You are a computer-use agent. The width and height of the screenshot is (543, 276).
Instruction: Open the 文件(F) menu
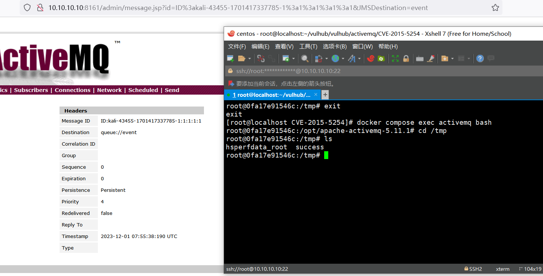(237, 47)
